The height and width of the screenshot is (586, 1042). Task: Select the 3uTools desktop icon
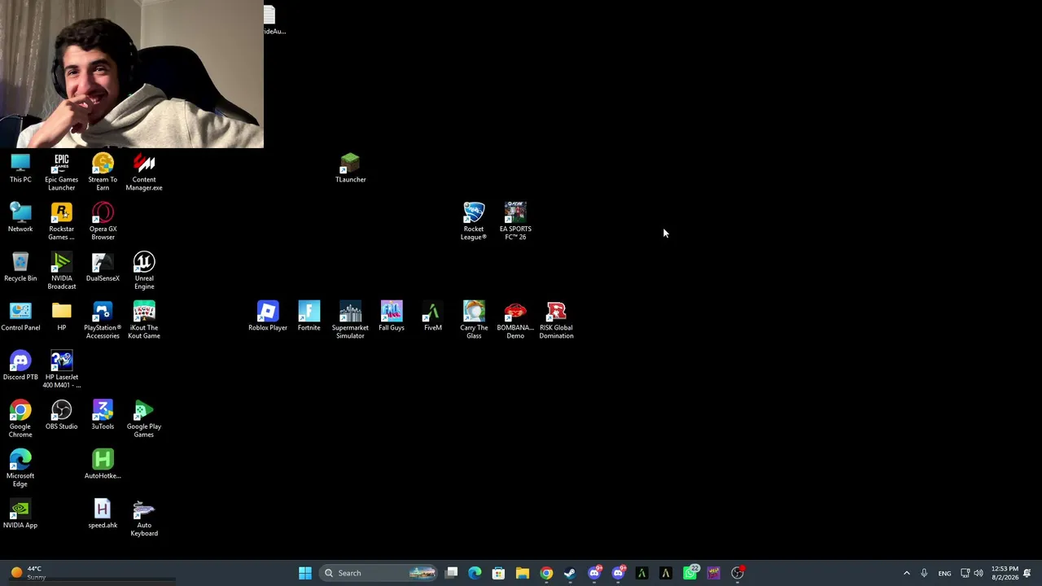pos(103,416)
